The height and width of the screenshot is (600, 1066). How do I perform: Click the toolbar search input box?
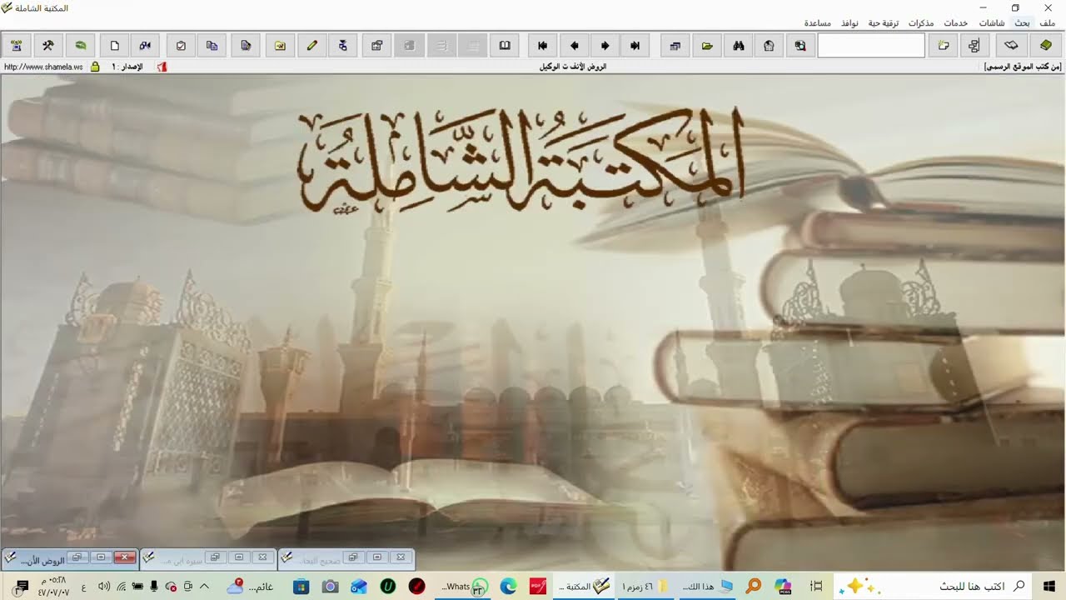click(x=871, y=46)
